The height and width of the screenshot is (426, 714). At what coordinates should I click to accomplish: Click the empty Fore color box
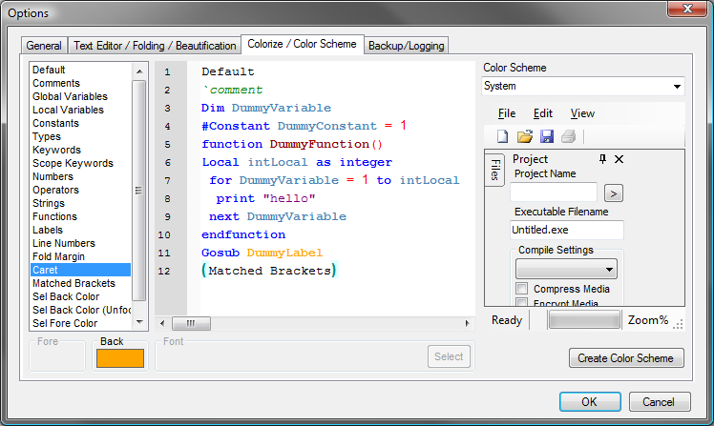point(57,358)
